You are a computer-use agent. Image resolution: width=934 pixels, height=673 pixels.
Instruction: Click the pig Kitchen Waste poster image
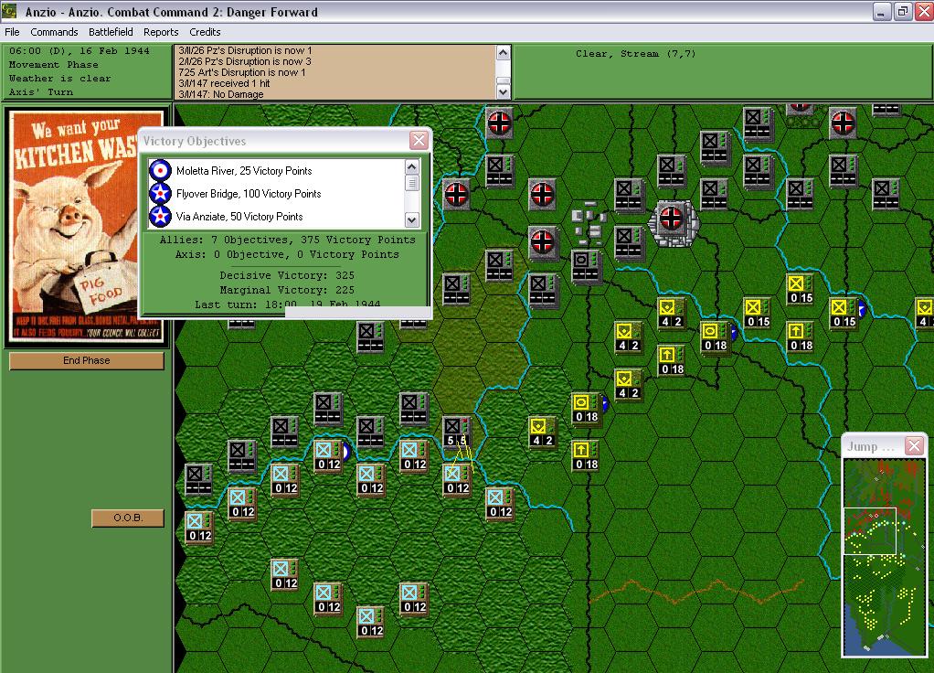pyautogui.click(x=87, y=227)
